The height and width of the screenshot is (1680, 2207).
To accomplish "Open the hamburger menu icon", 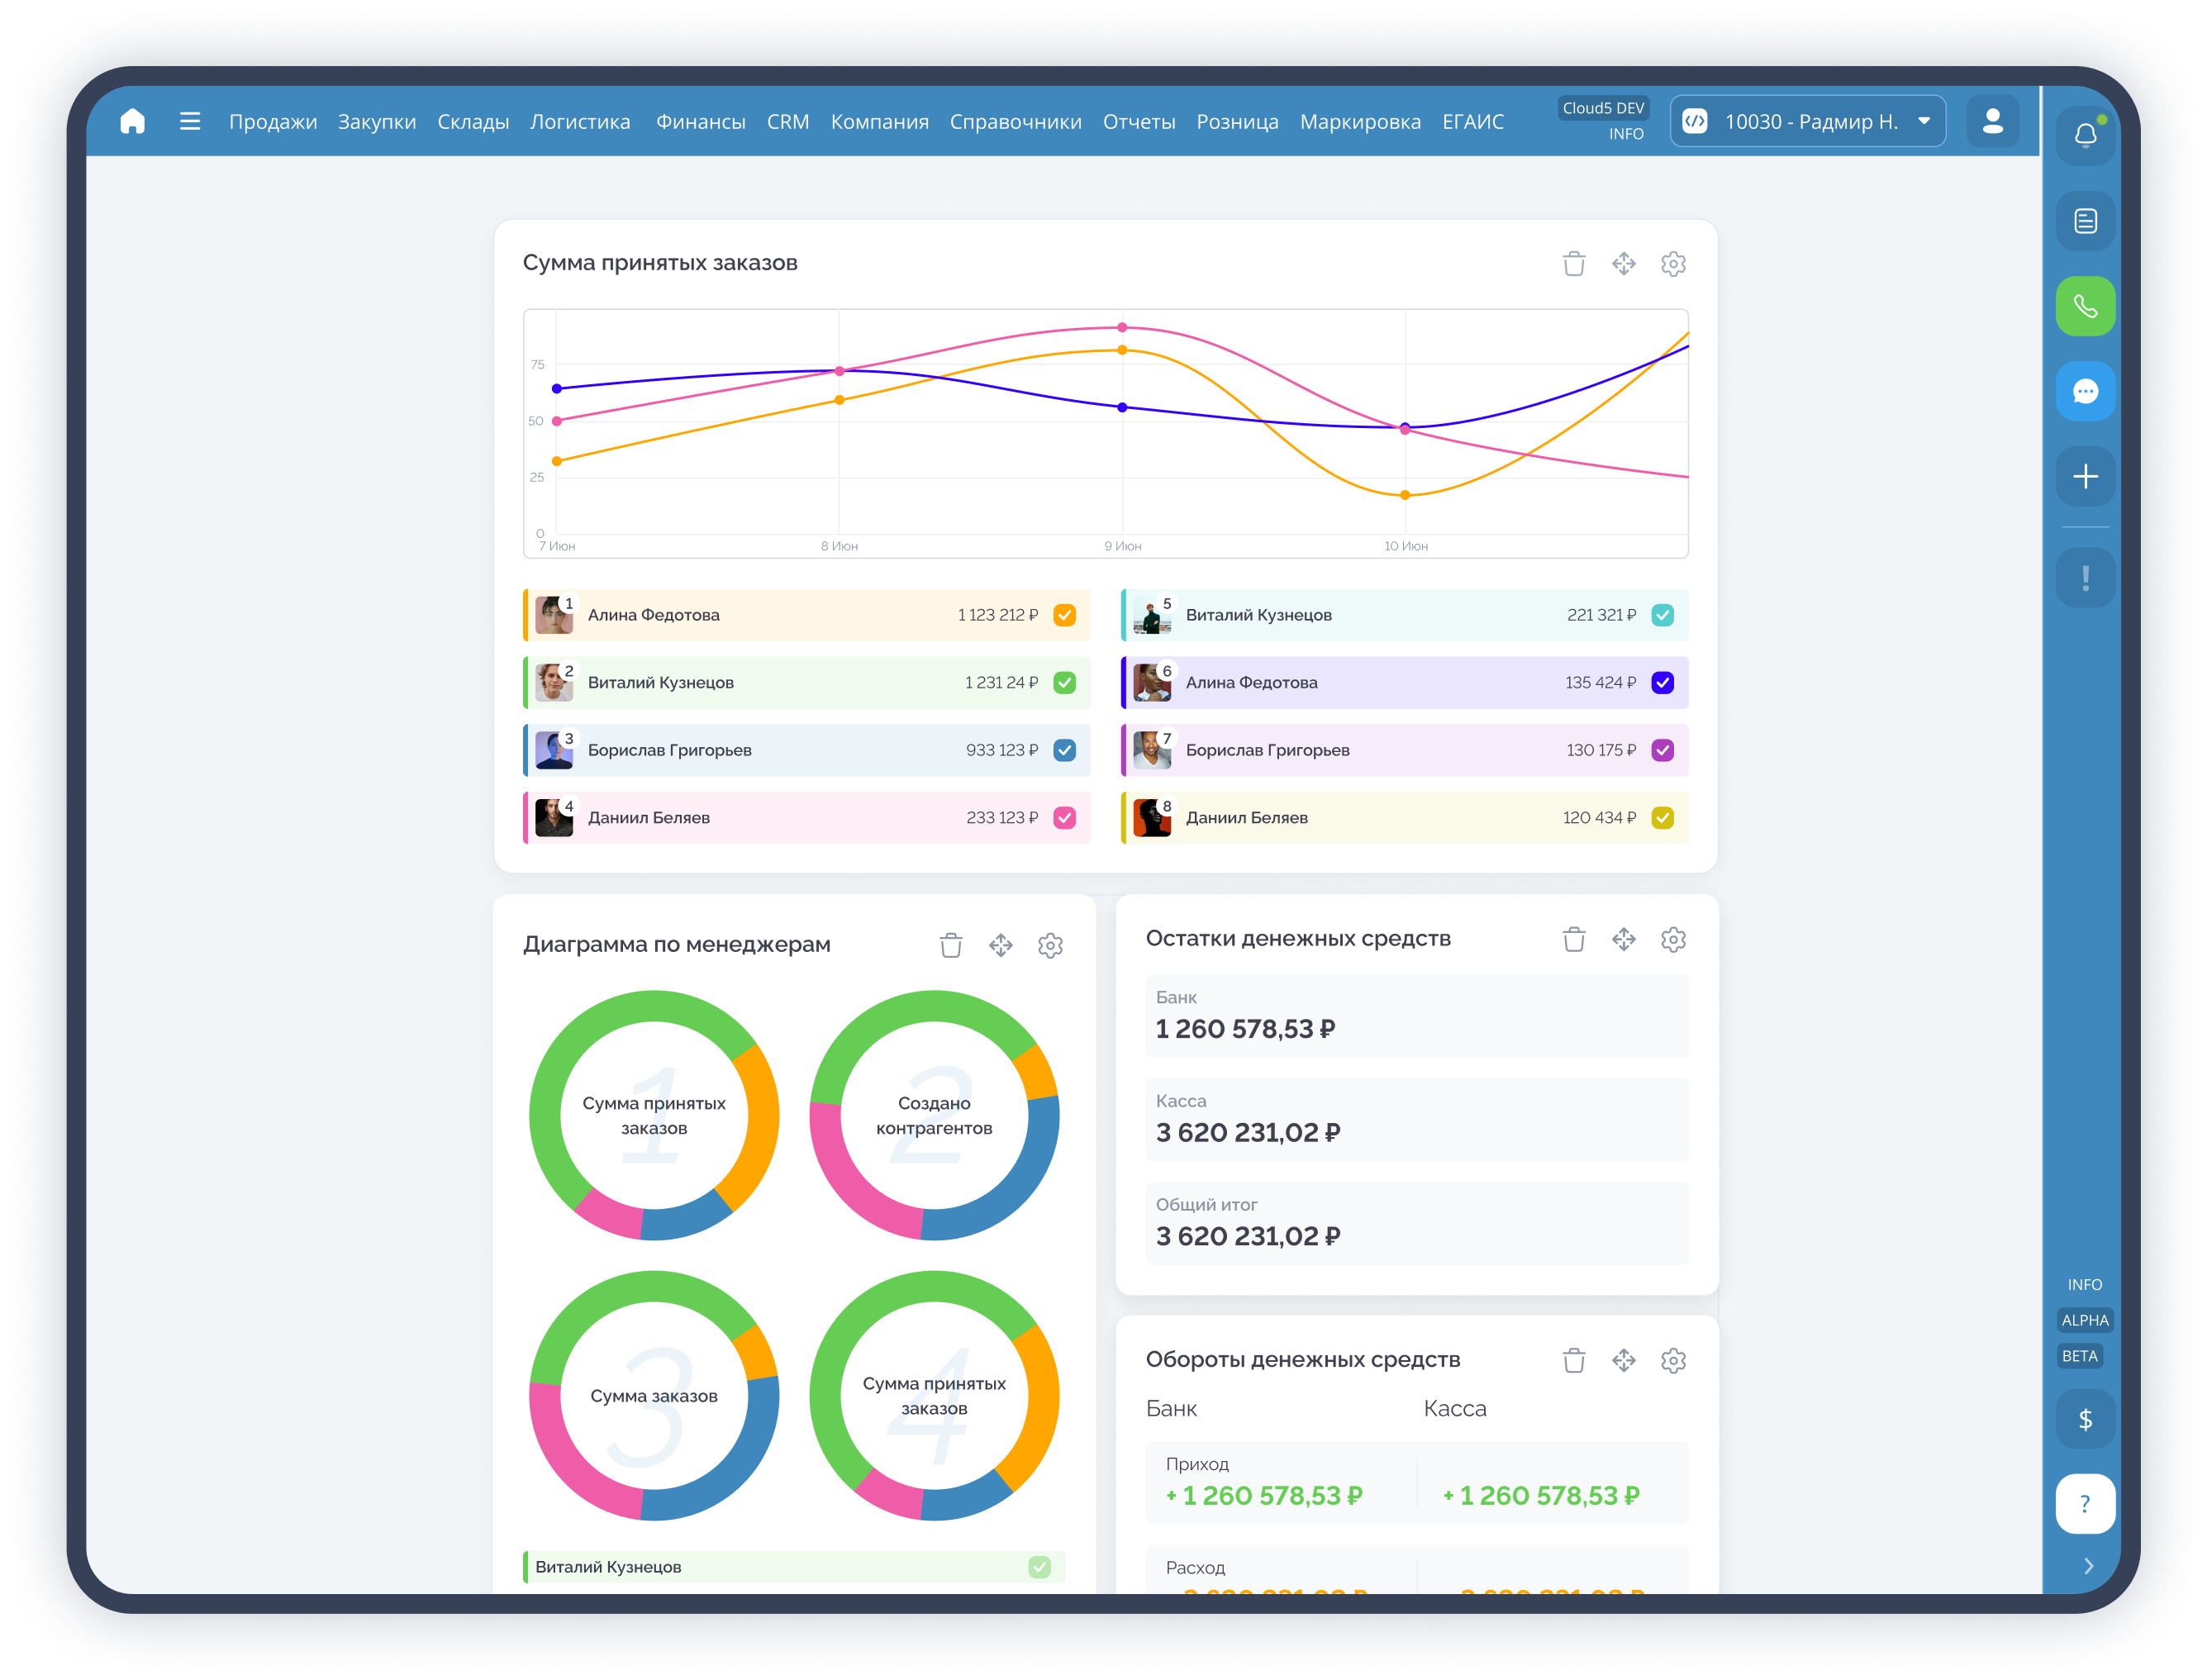I will pos(190,121).
